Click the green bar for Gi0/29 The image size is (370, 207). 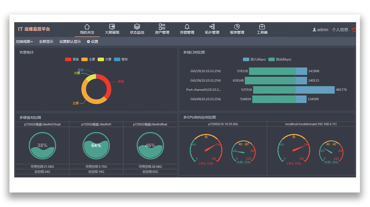click(272, 71)
